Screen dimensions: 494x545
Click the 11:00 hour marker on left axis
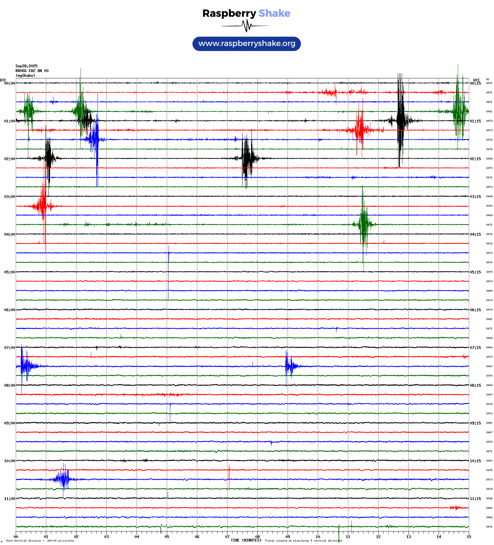(x=9, y=499)
